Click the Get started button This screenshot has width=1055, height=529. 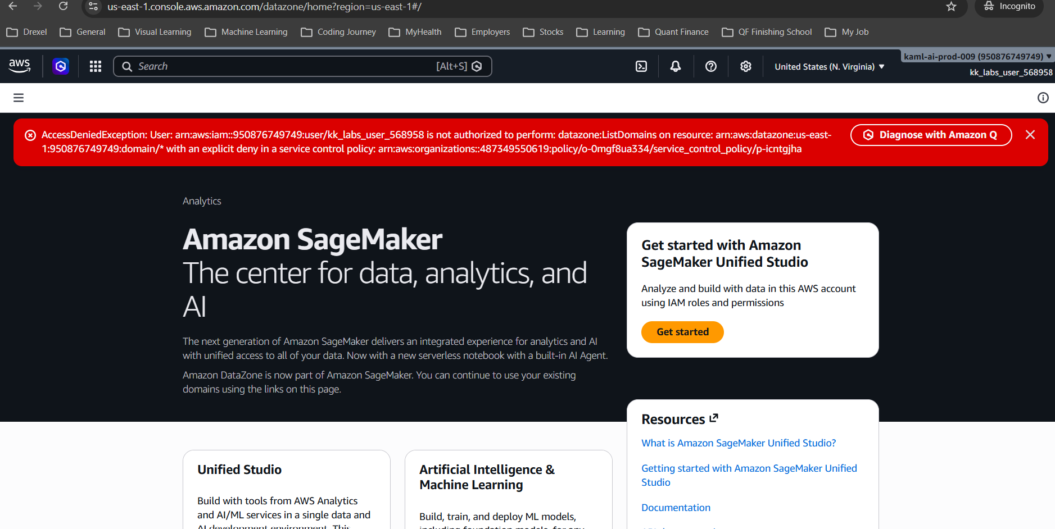(x=682, y=332)
